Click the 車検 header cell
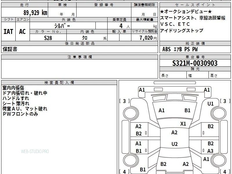 (62, 5)
